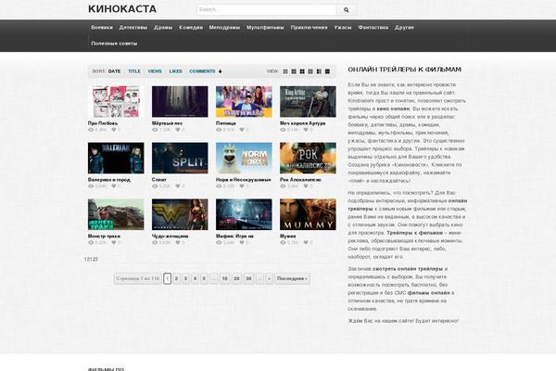Click the next page » arrow

[269, 278]
